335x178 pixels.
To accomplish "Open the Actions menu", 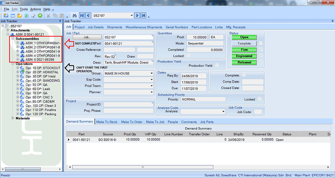I will click(x=35, y=9).
